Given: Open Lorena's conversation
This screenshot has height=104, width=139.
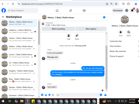Looking at the screenshot, I should point(19,56).
